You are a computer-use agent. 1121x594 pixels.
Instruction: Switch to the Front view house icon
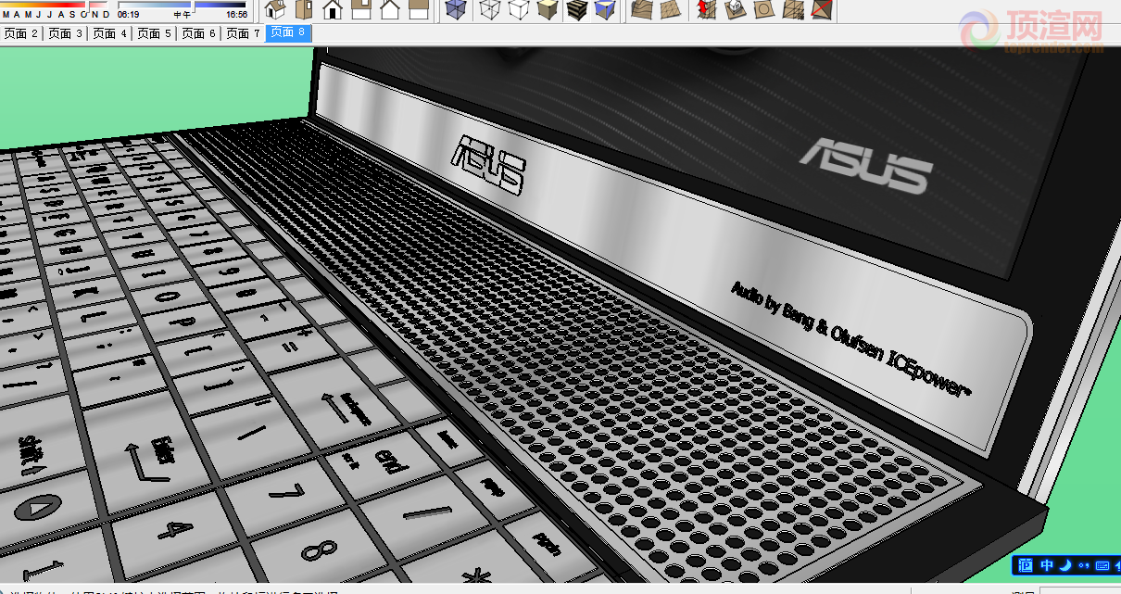[333, 10]
